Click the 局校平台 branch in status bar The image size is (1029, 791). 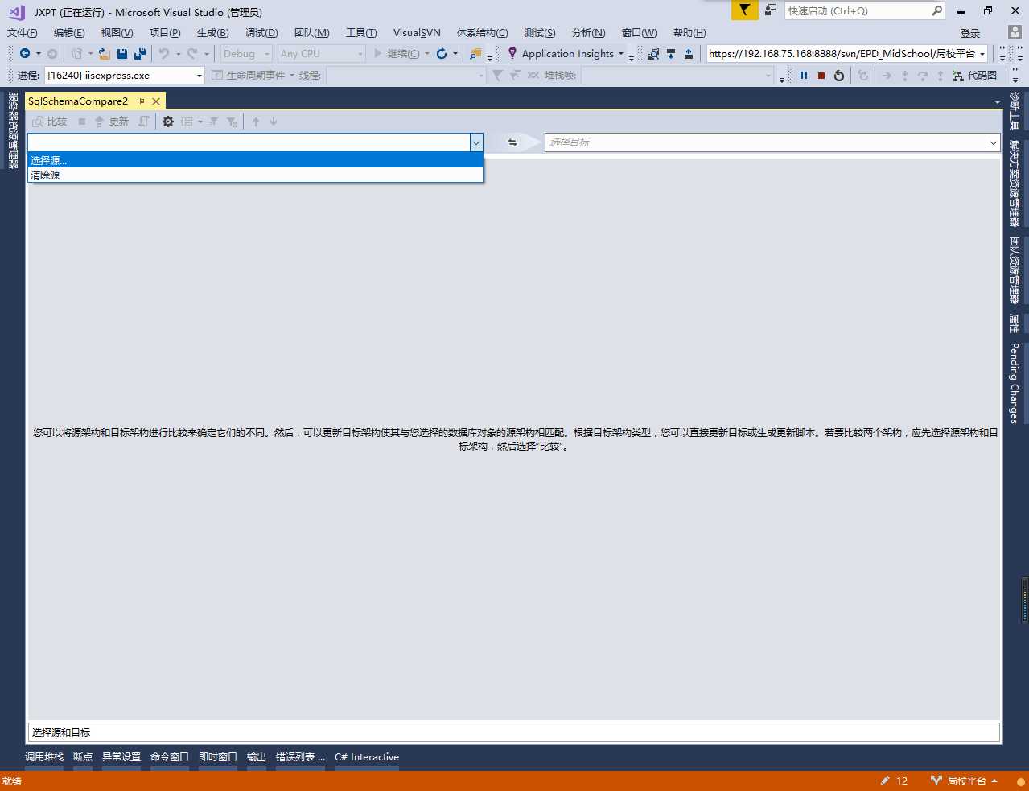964,781
